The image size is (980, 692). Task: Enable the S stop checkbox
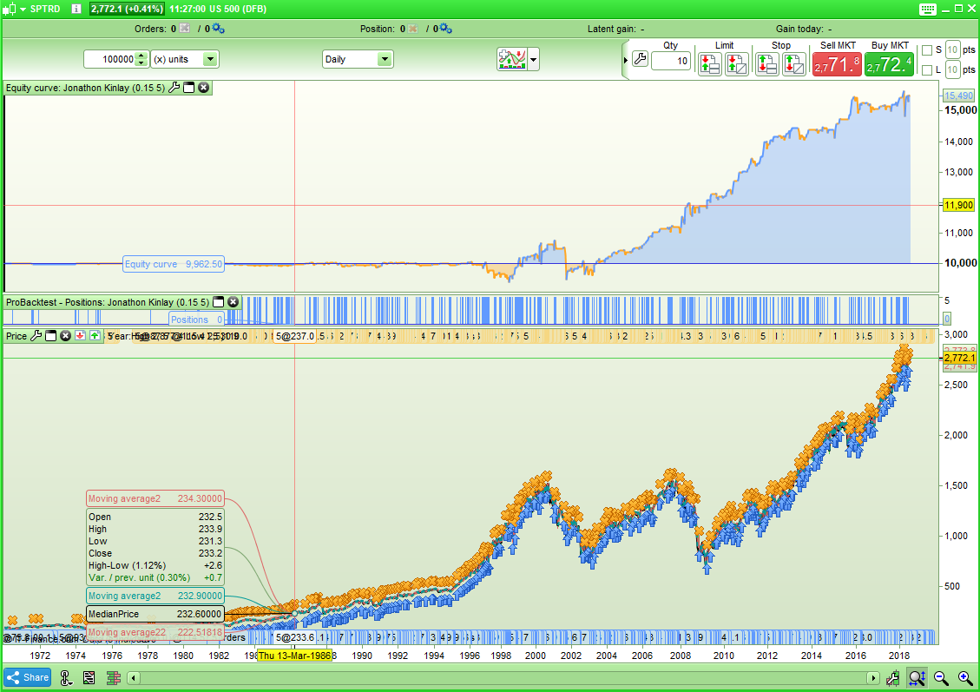tap(927, 50)
